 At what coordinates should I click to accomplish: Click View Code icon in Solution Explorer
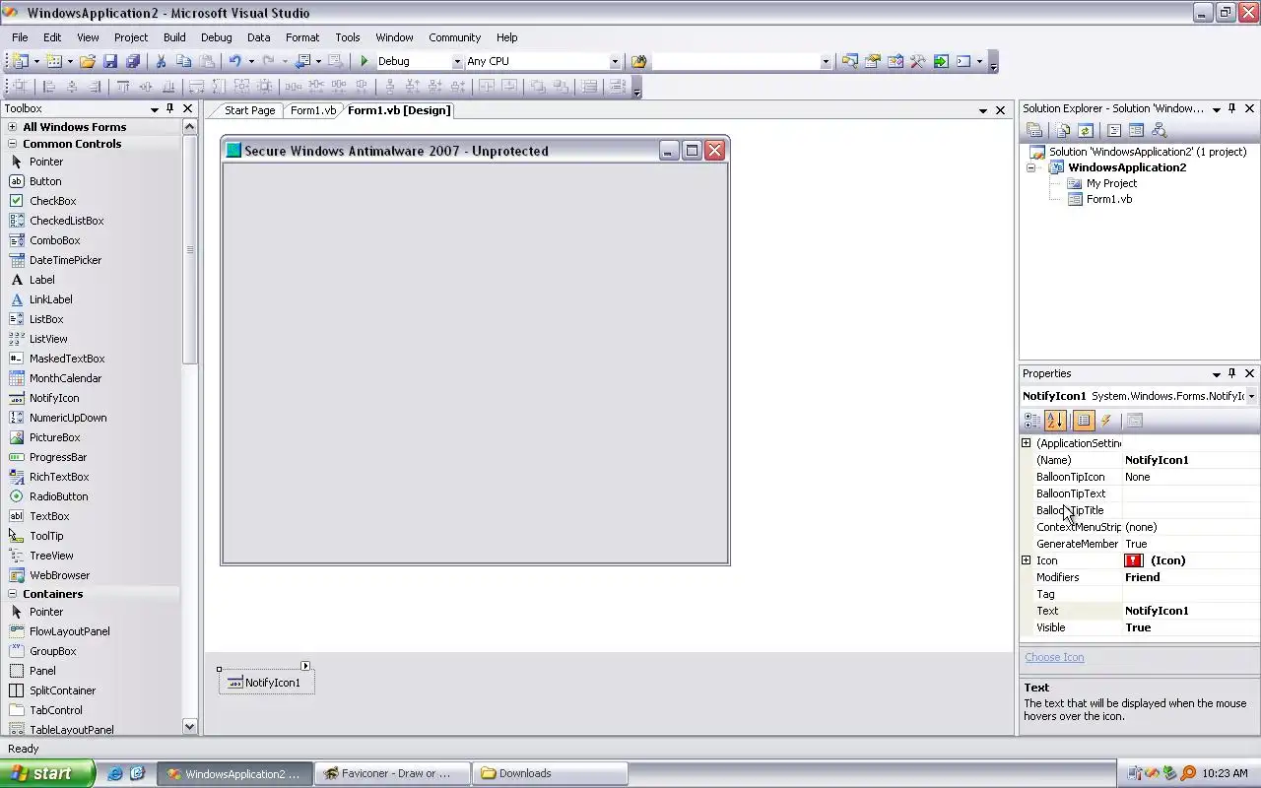click(x=1113, y=130)
